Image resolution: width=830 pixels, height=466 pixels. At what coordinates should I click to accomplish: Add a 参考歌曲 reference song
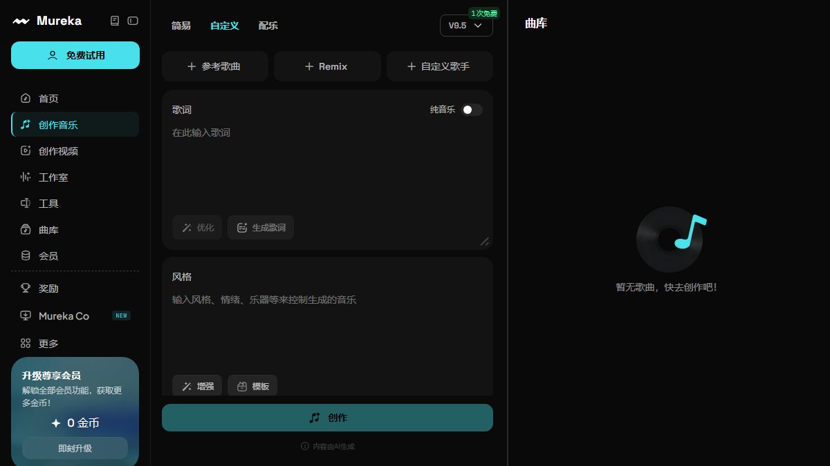click(215, 66)
